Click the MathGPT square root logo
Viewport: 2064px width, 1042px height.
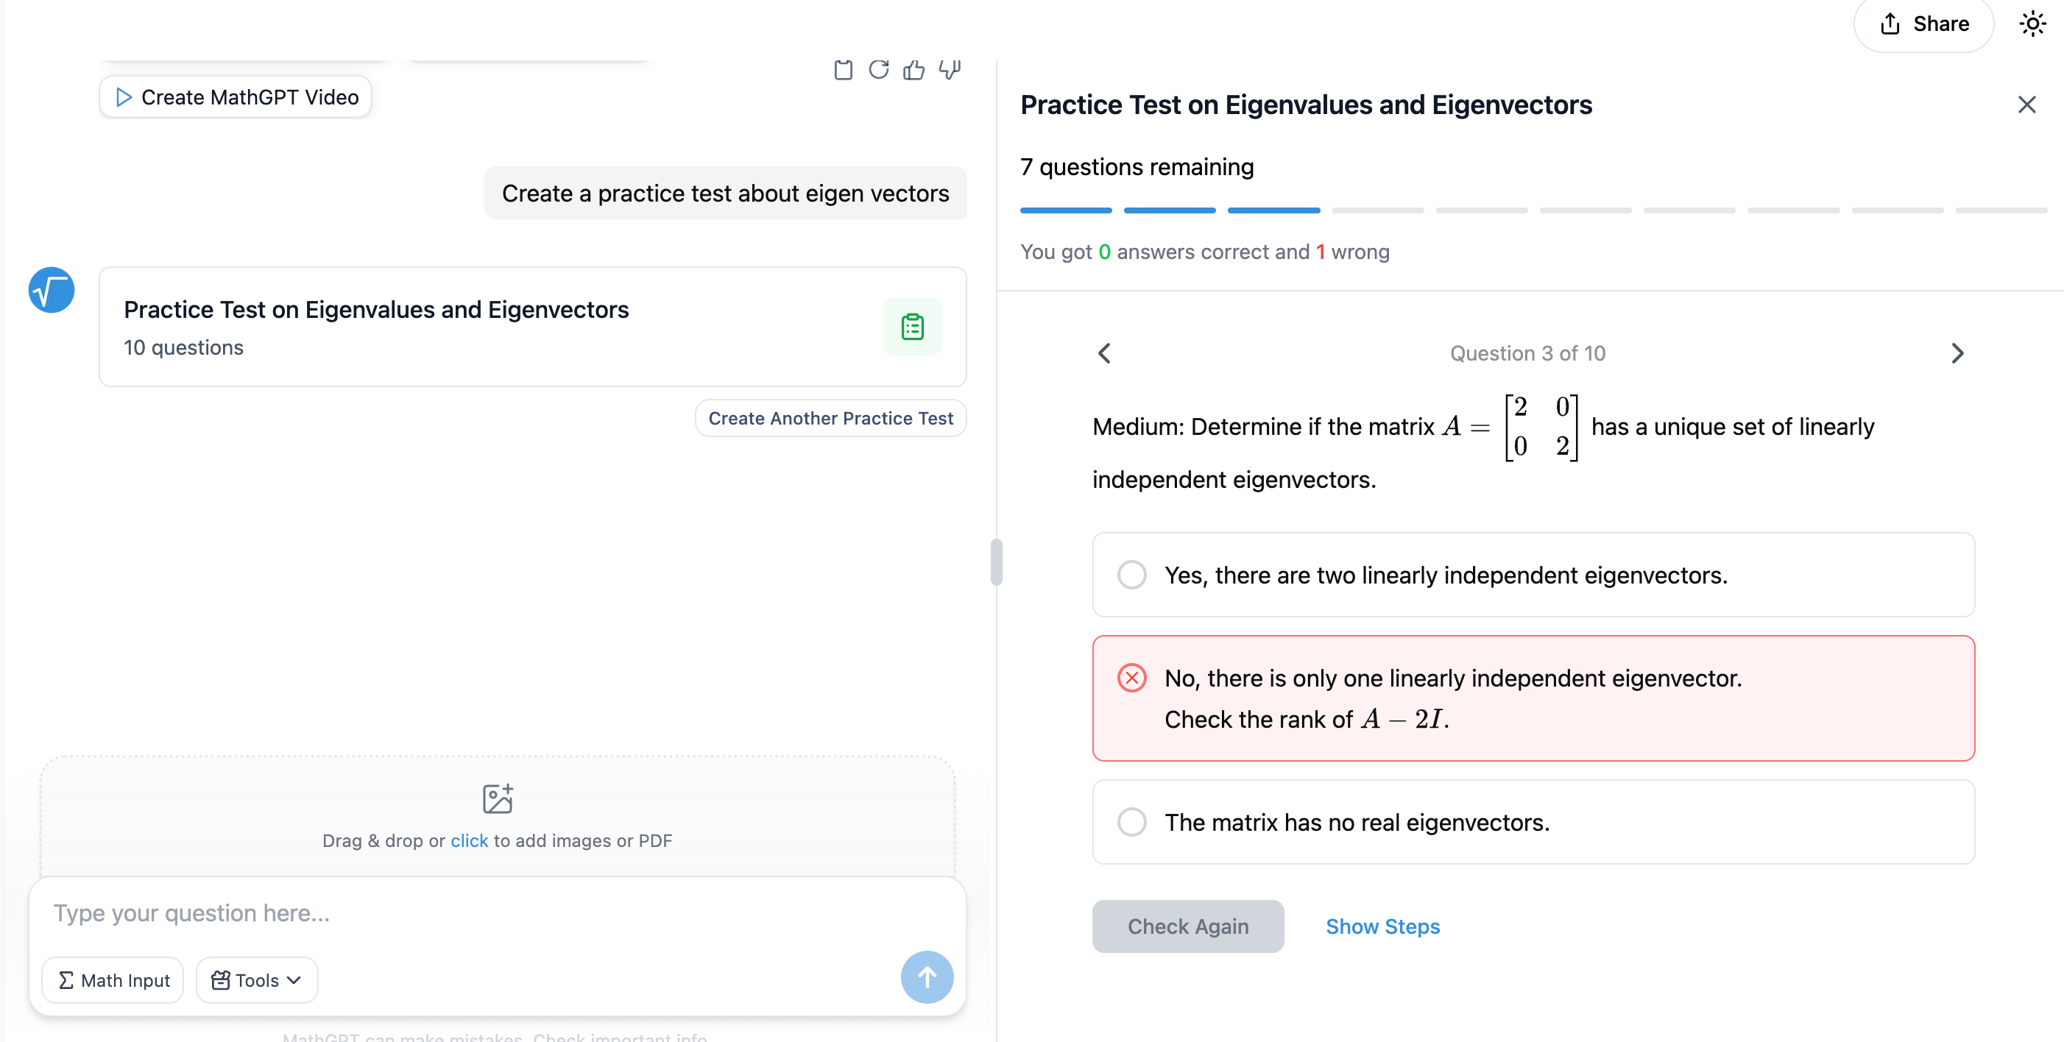(51, 290)
